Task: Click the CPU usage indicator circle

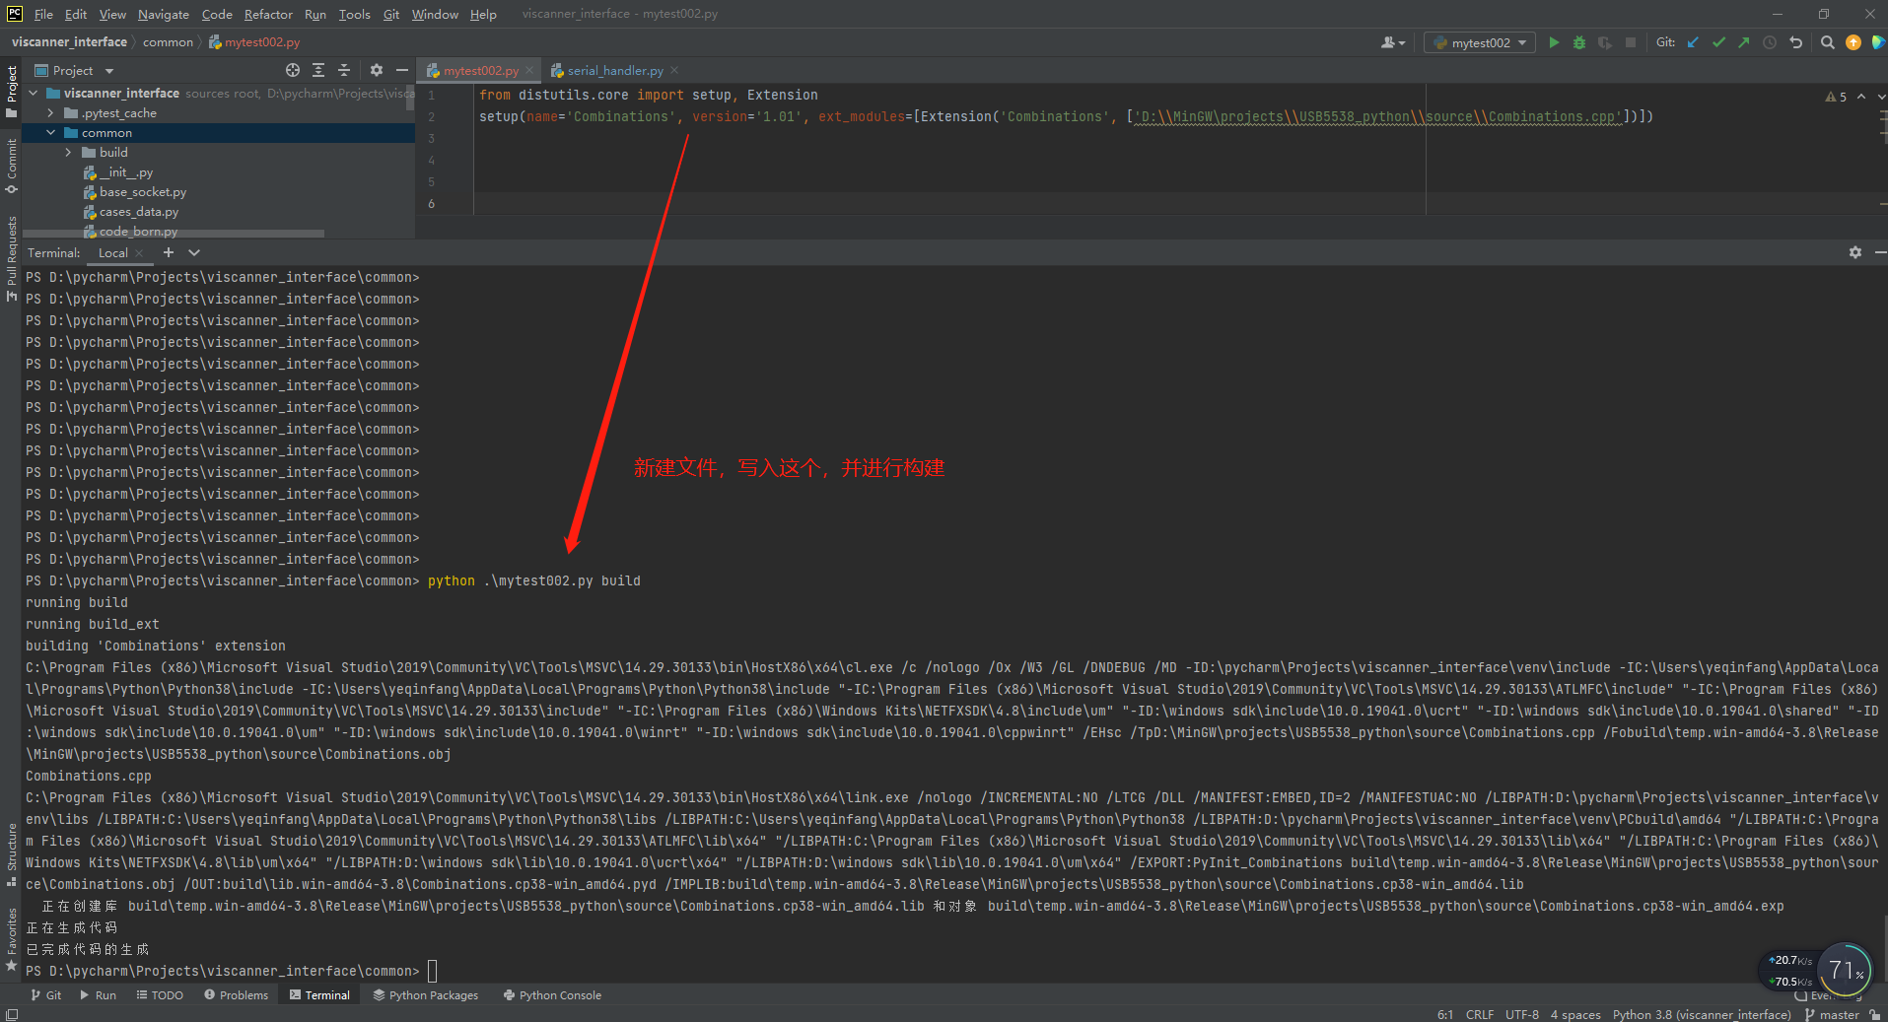Action: (x=1845, y=971)
